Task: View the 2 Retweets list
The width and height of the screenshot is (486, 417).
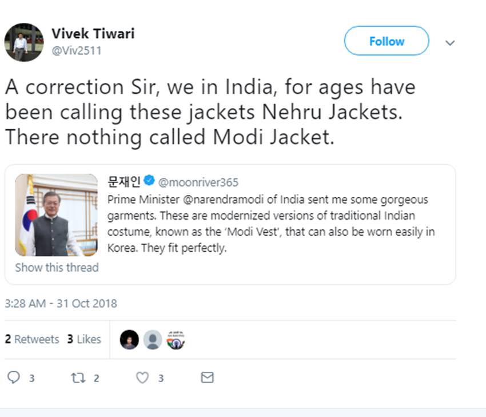Action: click(x=32, y=339)
